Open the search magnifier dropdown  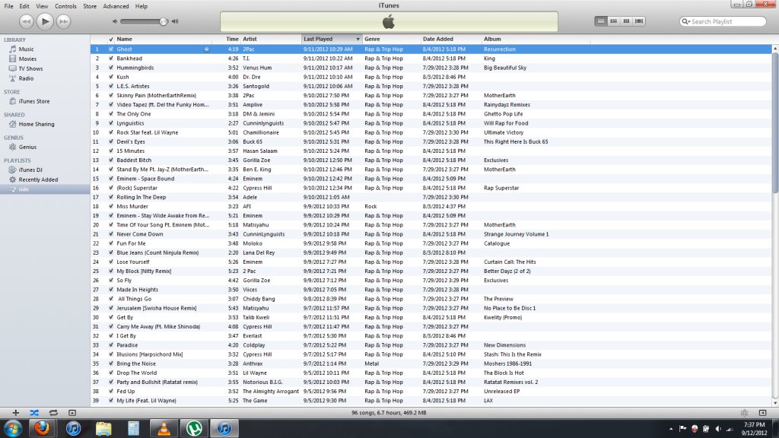pos(685,21)
